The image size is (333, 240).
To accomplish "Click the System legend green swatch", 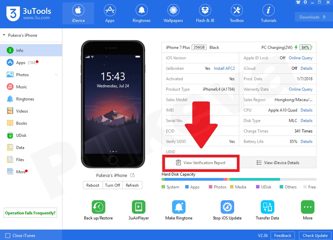I will [163, 187].
